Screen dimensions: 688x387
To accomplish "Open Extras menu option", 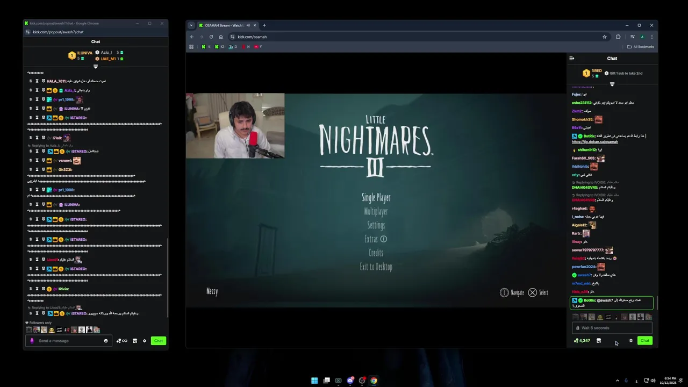I will click(x=376, y=239).
